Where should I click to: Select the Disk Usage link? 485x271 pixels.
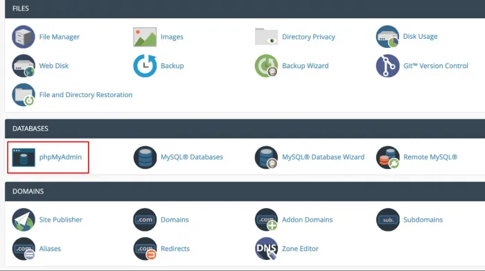[420, 36]
